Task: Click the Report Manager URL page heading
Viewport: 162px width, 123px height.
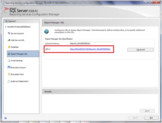Action: [54, 23]
